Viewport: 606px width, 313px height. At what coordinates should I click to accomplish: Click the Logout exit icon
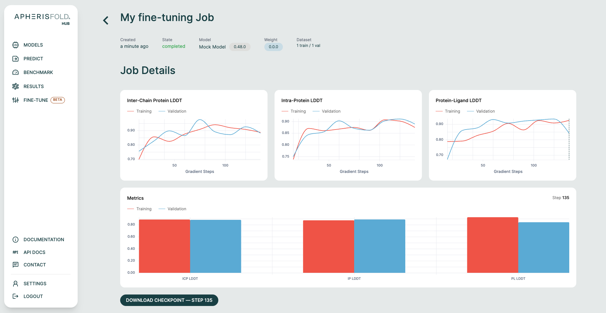(15, 296)
